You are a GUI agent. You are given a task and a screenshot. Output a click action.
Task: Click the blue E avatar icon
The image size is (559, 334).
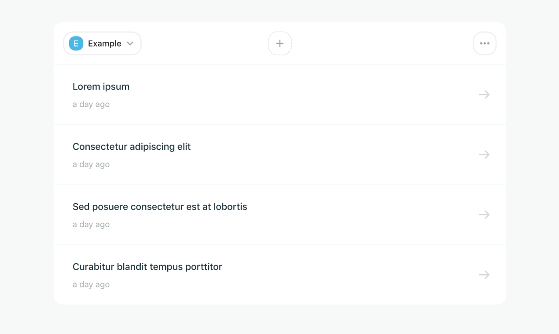76,44
